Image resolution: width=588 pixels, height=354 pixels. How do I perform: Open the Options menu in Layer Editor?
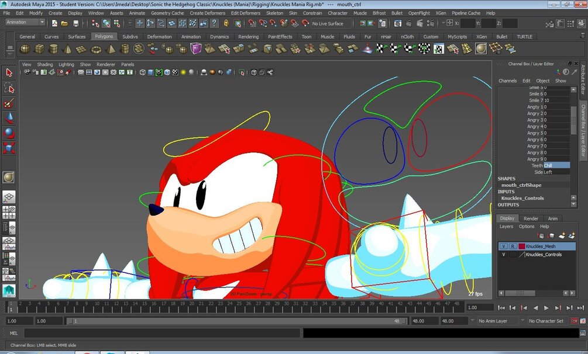point(527,227)
